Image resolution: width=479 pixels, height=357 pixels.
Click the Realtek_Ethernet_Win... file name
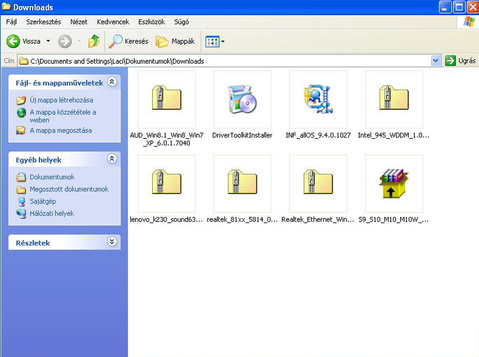point(318,219)
